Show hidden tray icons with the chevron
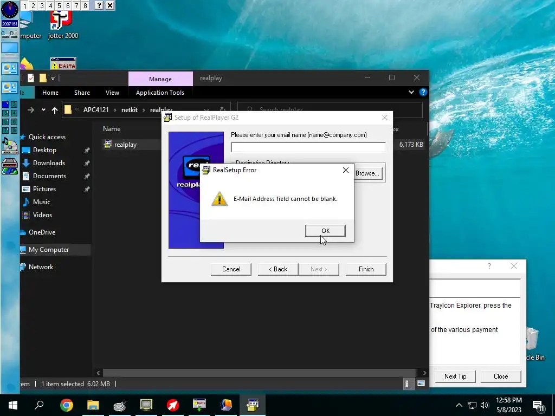 459,405
